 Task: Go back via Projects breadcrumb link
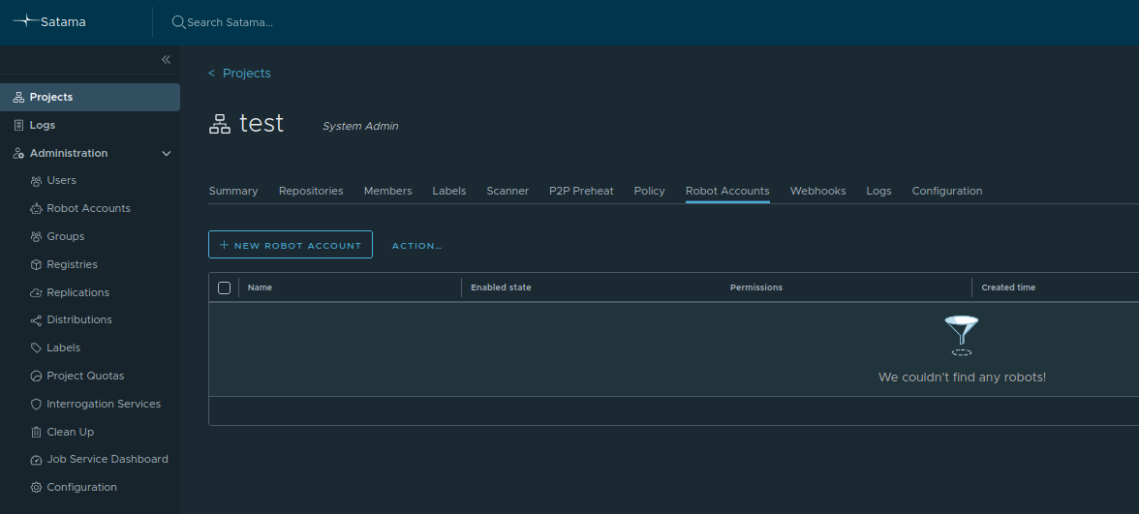point(246,74)
